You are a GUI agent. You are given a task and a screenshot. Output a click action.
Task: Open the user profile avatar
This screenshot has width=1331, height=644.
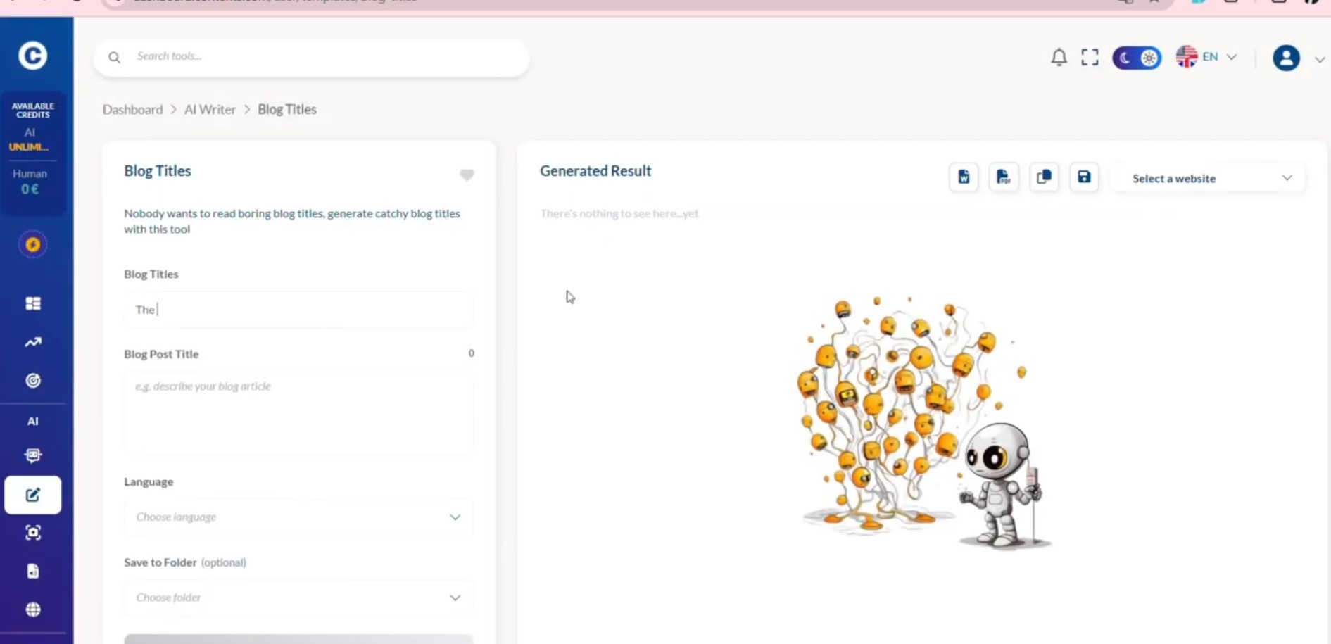(x=1286, y=58)
